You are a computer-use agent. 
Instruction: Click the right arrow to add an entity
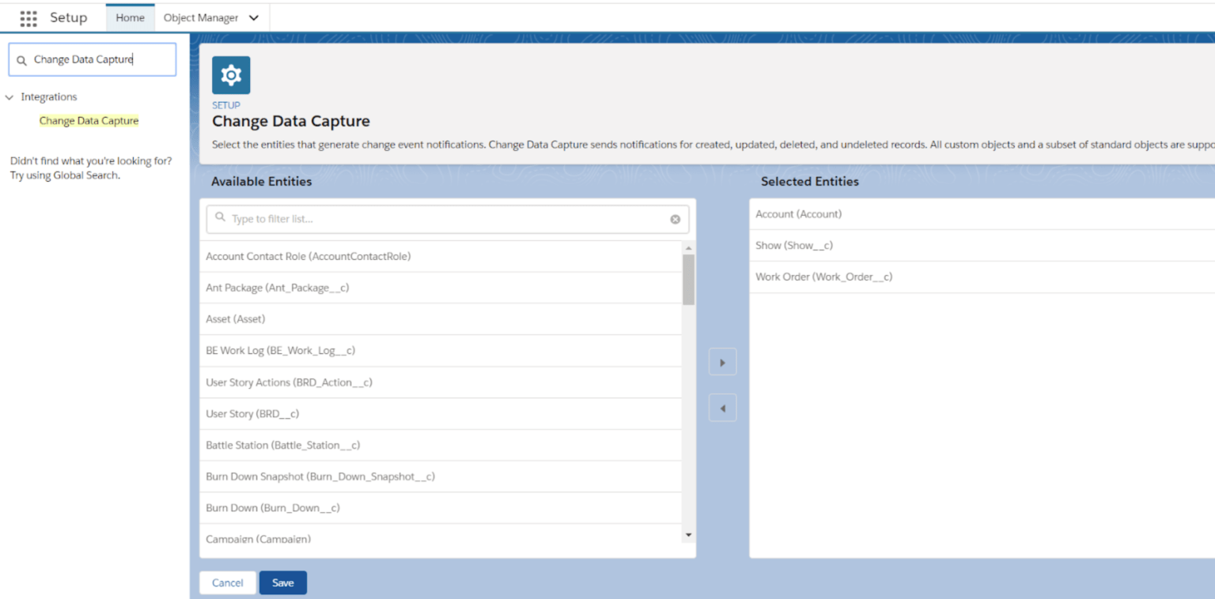[x=722, y=361]
